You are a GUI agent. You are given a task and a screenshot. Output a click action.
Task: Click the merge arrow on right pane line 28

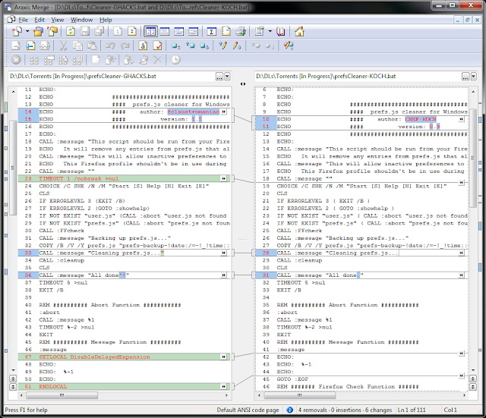click(x=462, y=253)
